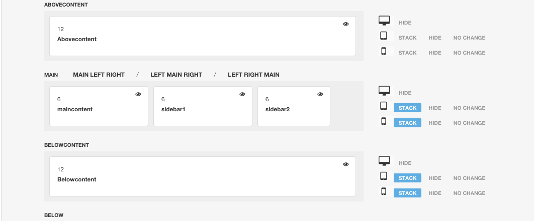Click phone icon in Main settings
This screenshot has height=221, width=534.
click(x=384, y=121)
